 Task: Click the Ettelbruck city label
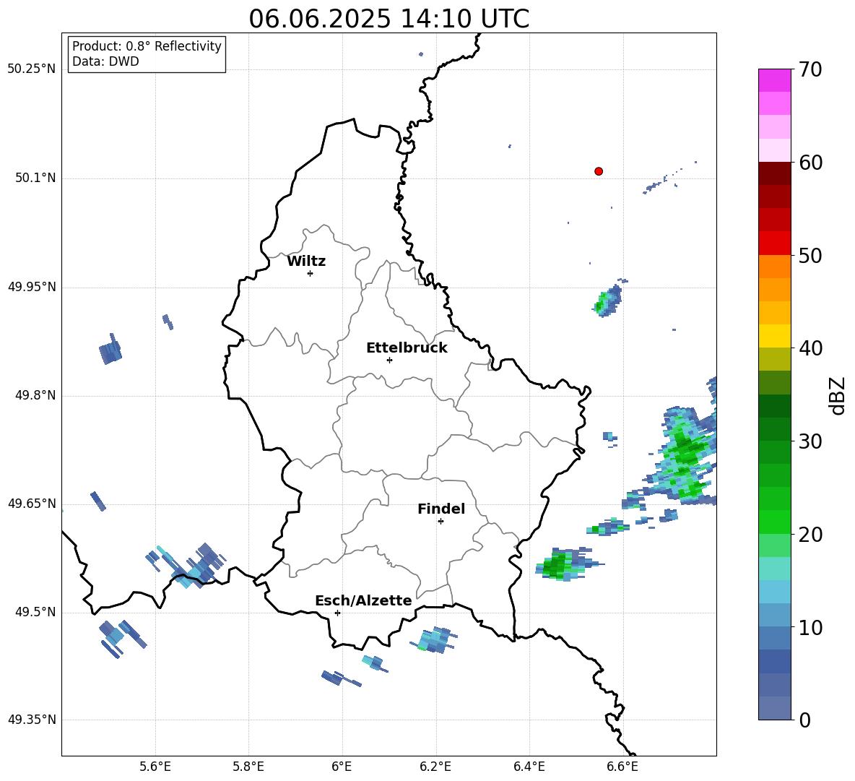[407, 348]
